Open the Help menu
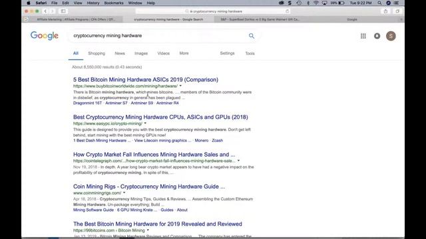 tap(151, 3)
